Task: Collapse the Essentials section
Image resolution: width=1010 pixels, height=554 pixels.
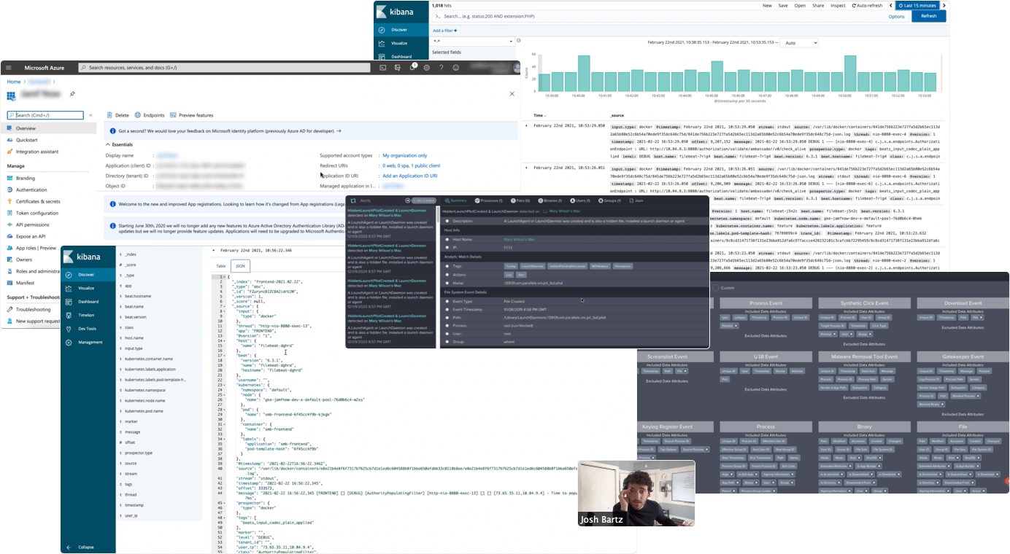Action: point(119,145)
